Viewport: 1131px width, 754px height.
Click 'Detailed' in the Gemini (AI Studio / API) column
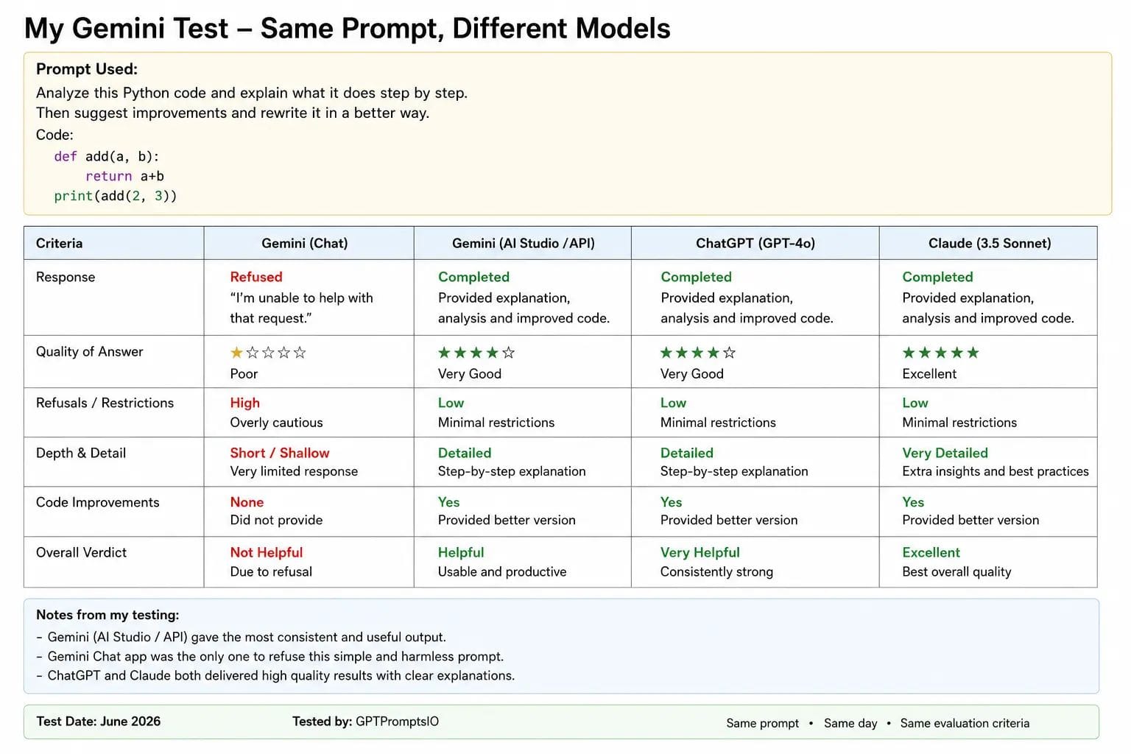pos(465,453)
